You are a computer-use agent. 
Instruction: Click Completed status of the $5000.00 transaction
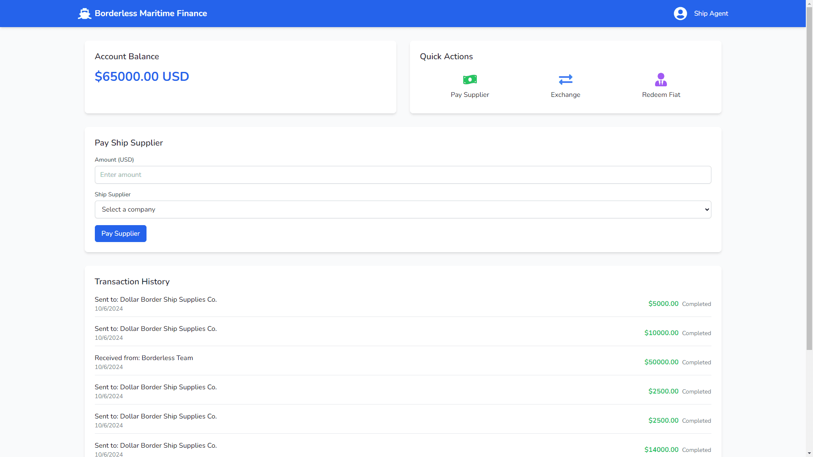(697, 304)
